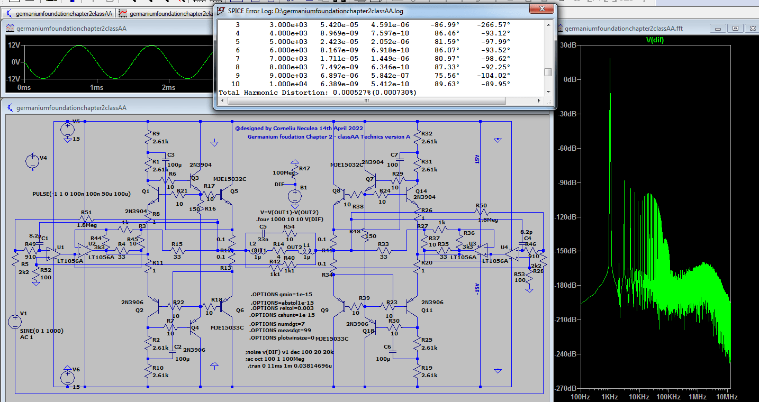759x402 pixels.
Task: Click the SPICE Error Log window title icon
Action: [x=221, y=10]
